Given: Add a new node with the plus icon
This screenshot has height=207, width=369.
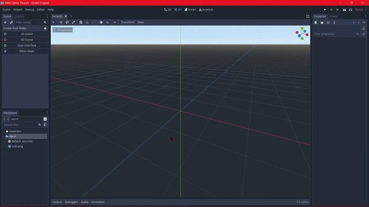Looking at the screenshot, I should [5, 22].
